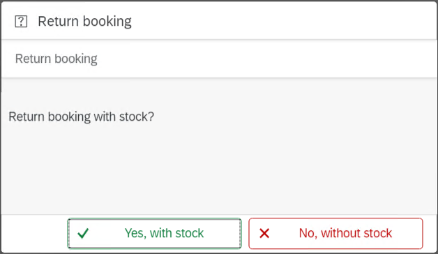Click empty header area right of title

tap(282, 21)
